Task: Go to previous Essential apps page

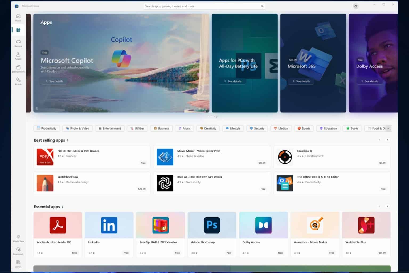Action: click(379, 206)
